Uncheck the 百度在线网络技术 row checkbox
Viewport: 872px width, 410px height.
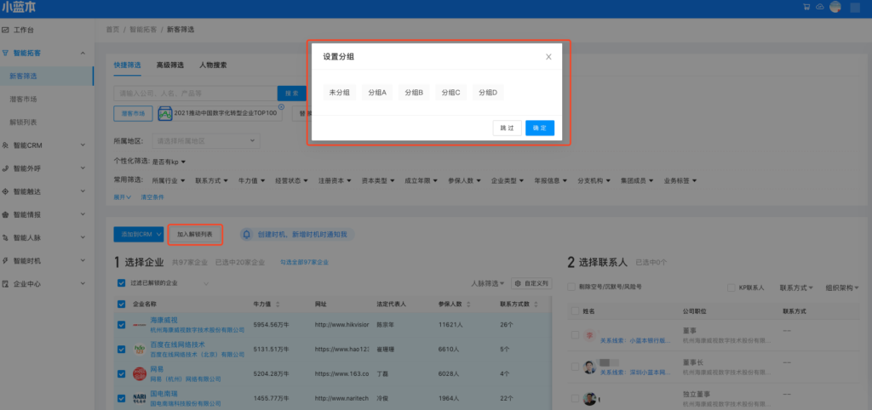[120, 349]
